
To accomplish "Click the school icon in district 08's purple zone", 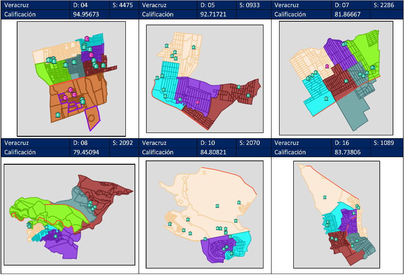I will (x=55, y=236).
